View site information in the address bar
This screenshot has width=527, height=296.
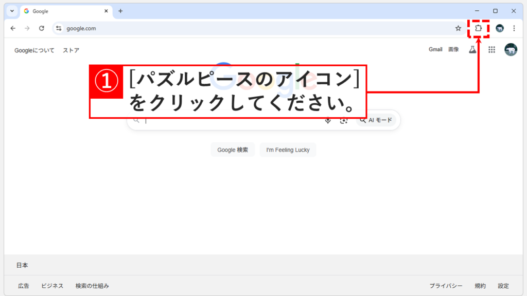[x=59, y=29]
